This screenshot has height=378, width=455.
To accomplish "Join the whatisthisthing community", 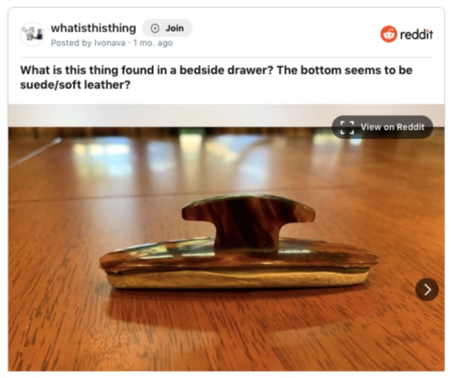I will coord(167,28).
